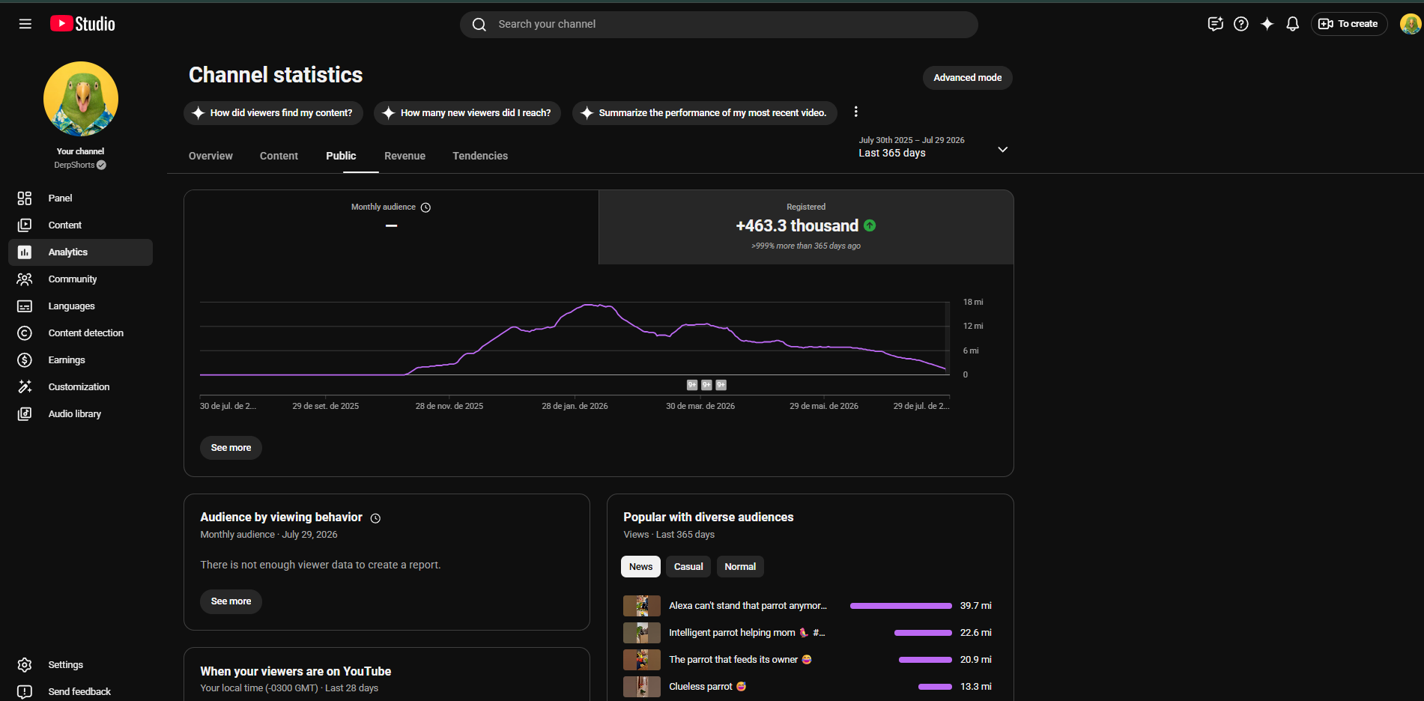1424x701 pixels.
Task: Select the Registered metric card
Action: pos(806,227)
